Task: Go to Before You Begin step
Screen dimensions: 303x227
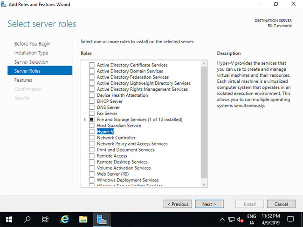Action: [32, 44]
